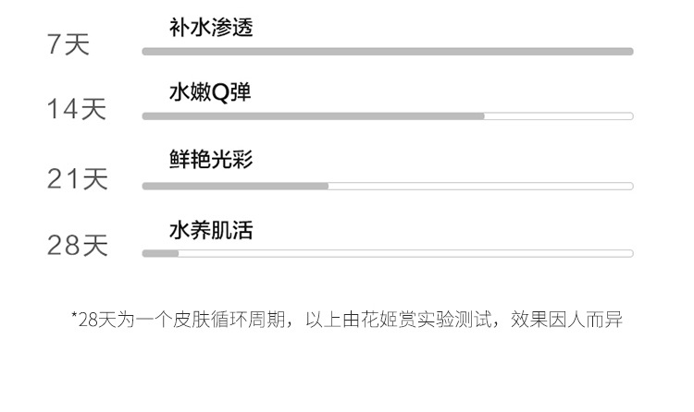
Task: Click the 14天 label
Action: pos(77,109)
